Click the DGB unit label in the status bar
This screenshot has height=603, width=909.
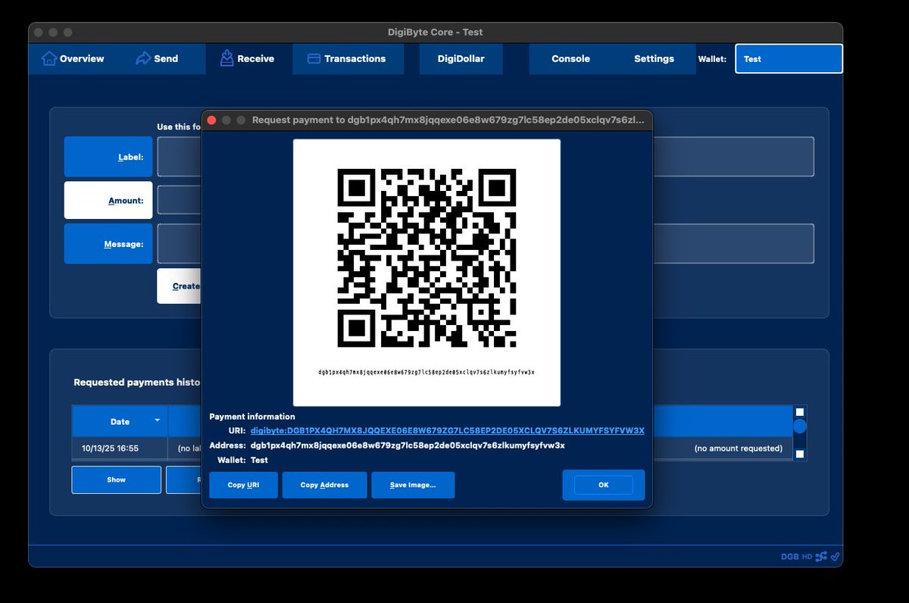coord(791,556)
